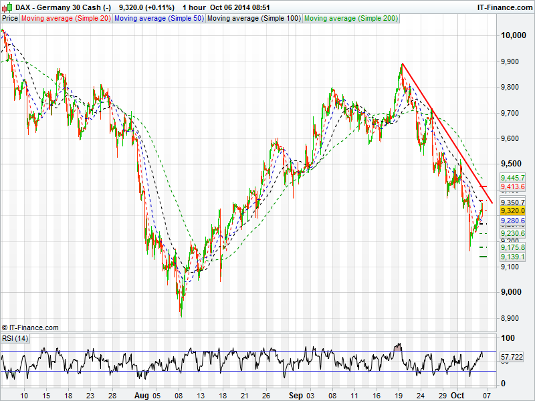This screenshot has height=401, width=535.
Task: Click the IT-Finance.com link at top right
Action: pyautogui.click(x=504, y=7)
